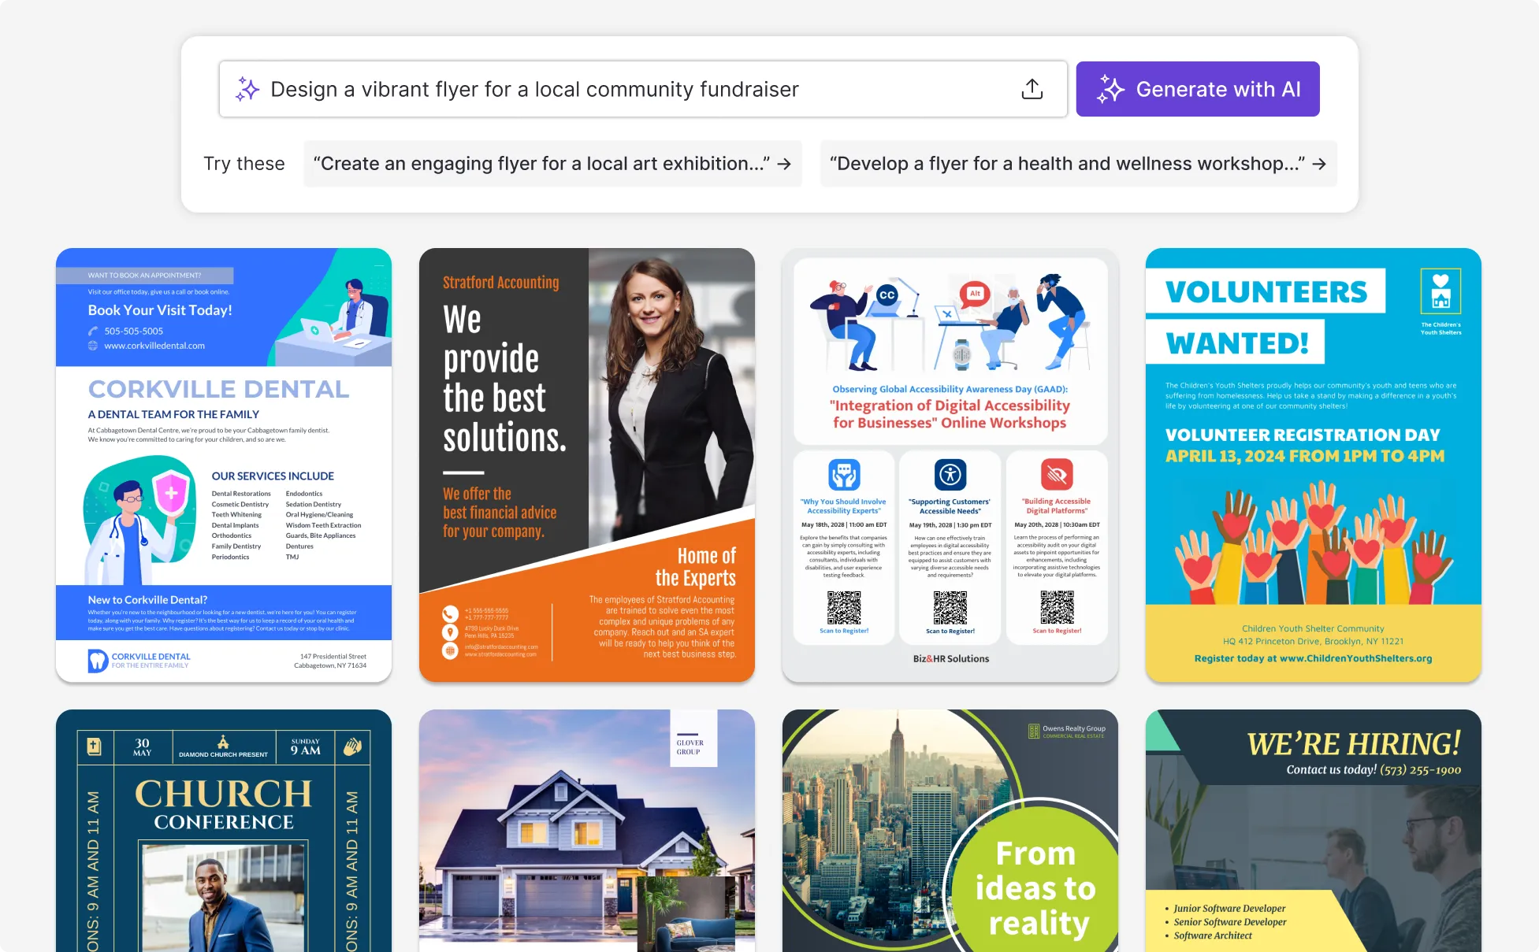The image size is (1539, 952).
Task: Click the upload icon in prompt field
Action: pyautogui.click(x=1032, y=89)
